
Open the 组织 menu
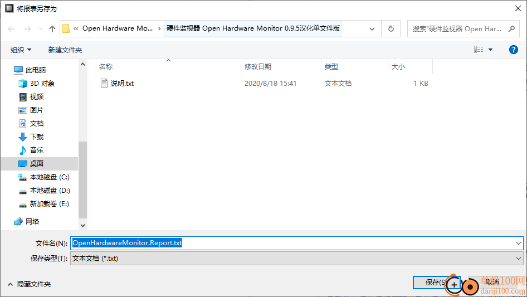(x=21, y=50)
